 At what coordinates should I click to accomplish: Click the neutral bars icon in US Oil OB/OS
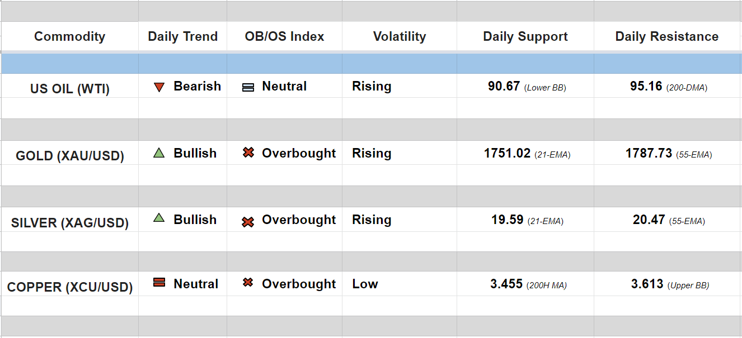tap(248, 88)
